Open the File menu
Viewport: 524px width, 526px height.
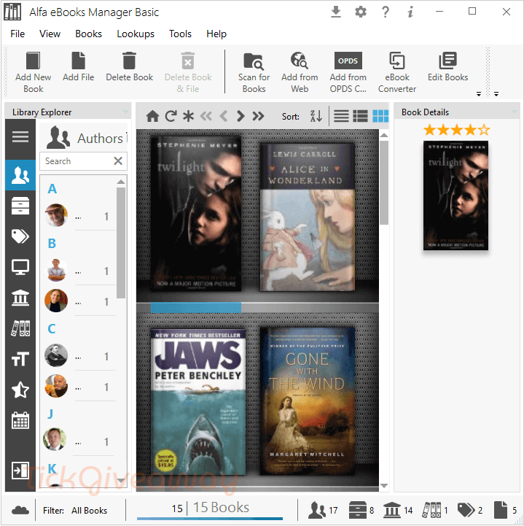point(17,34)
